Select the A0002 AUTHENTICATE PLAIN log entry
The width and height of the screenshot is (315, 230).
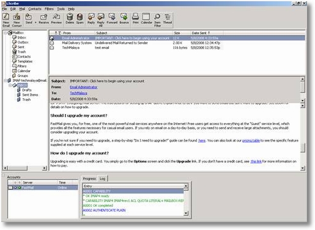click(x=104, y=210)
